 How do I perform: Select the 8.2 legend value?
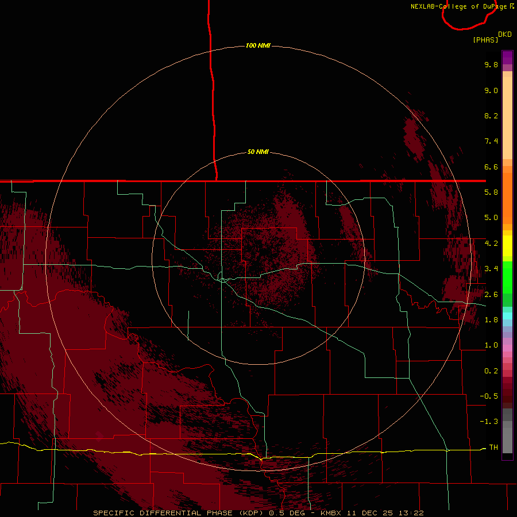(491, 115)
